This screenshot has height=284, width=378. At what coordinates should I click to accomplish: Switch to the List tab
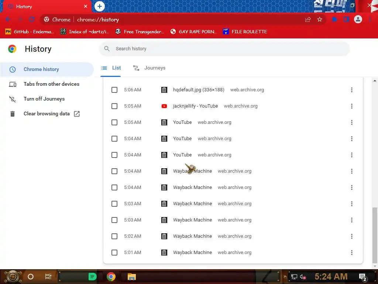click(111, 68)
